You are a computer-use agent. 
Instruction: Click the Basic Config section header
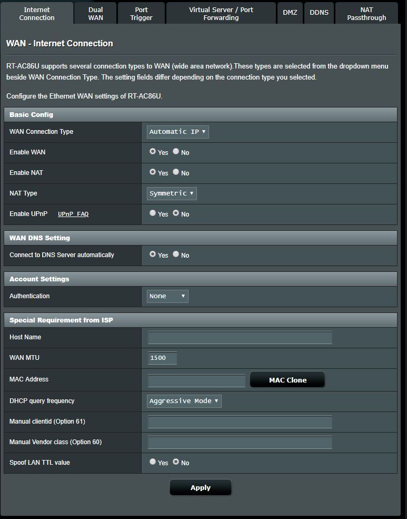pos(201,114)
